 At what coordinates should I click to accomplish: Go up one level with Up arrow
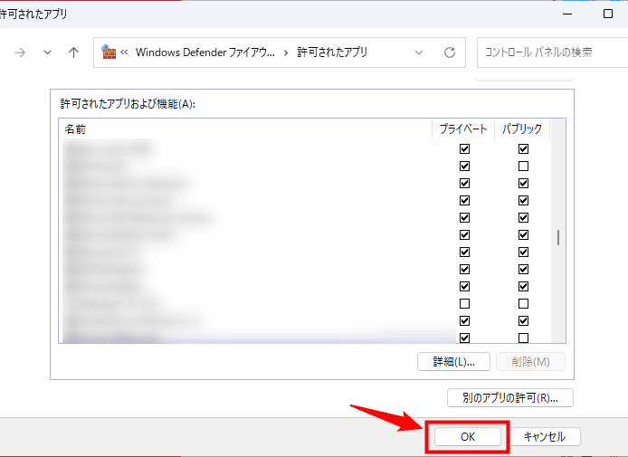[73, 52]
